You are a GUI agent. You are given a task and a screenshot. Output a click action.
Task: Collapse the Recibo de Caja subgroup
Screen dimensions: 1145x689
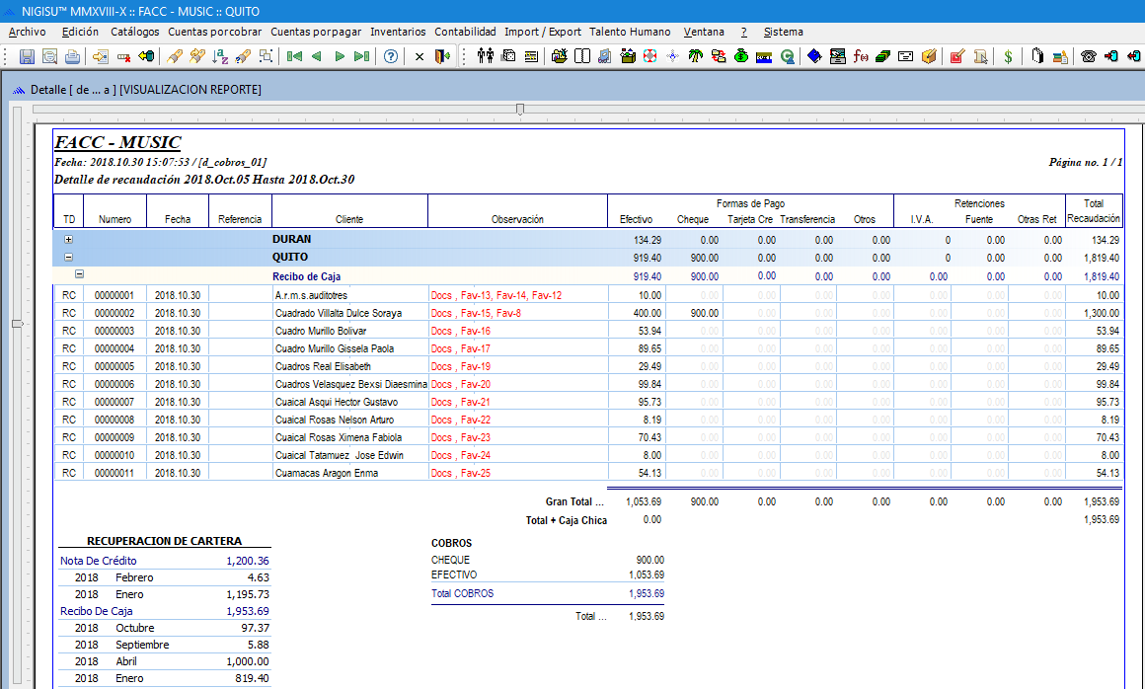tap(80, 275)
